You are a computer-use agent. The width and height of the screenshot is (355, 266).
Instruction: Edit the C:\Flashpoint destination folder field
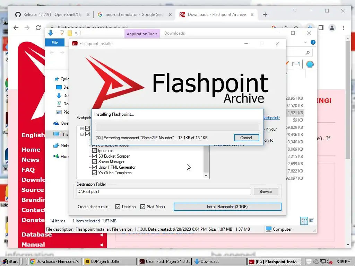tap(164, 192)
